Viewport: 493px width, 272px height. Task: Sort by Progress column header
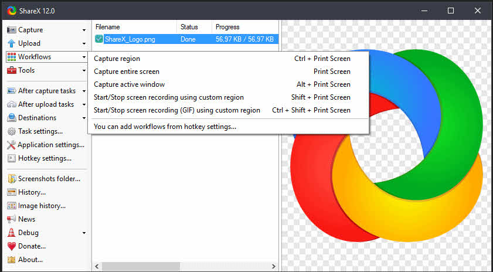point(245,27)
